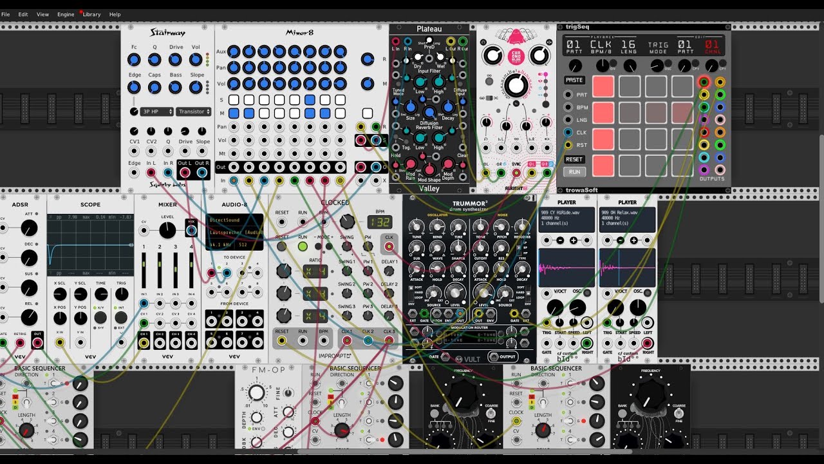Click the RUN button on trigSeq
The height and width of the screenshot is (464, 824).
point(574,172)
